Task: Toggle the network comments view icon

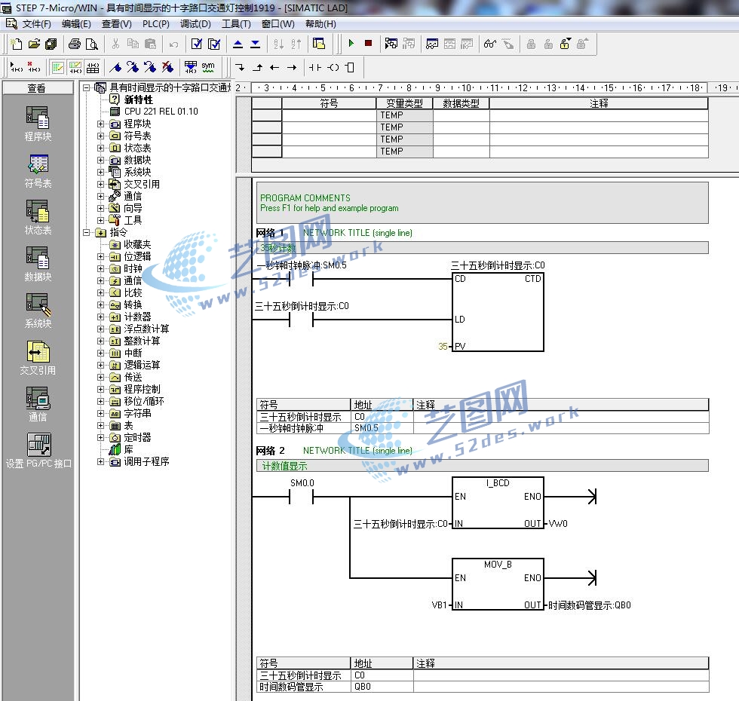Action: tap(75, 68)
